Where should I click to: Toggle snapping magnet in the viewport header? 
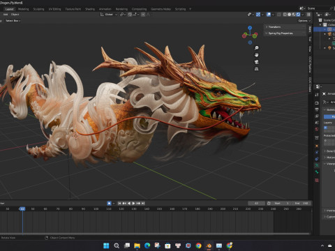130,15
